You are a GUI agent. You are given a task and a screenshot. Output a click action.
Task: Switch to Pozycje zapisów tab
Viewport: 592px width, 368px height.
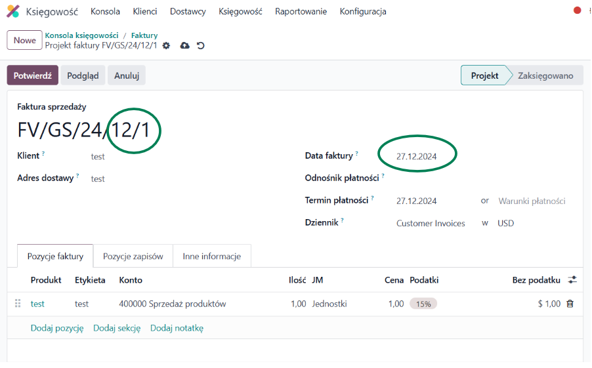(x=133, y=256)
